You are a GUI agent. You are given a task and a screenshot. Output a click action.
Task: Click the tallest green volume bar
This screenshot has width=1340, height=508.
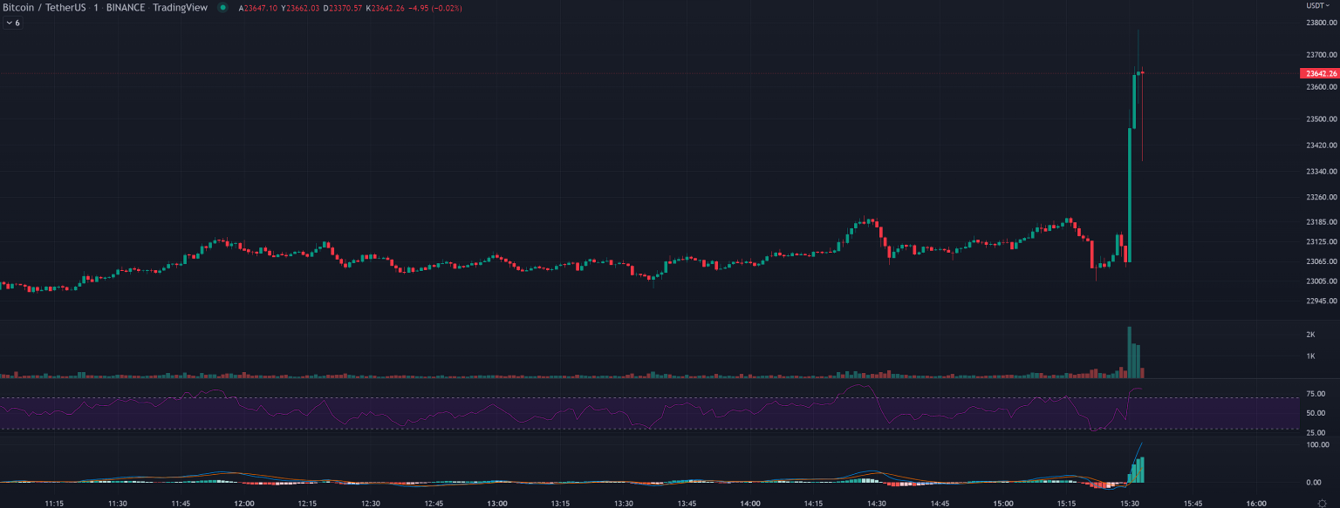click(x=1129, y=353)
